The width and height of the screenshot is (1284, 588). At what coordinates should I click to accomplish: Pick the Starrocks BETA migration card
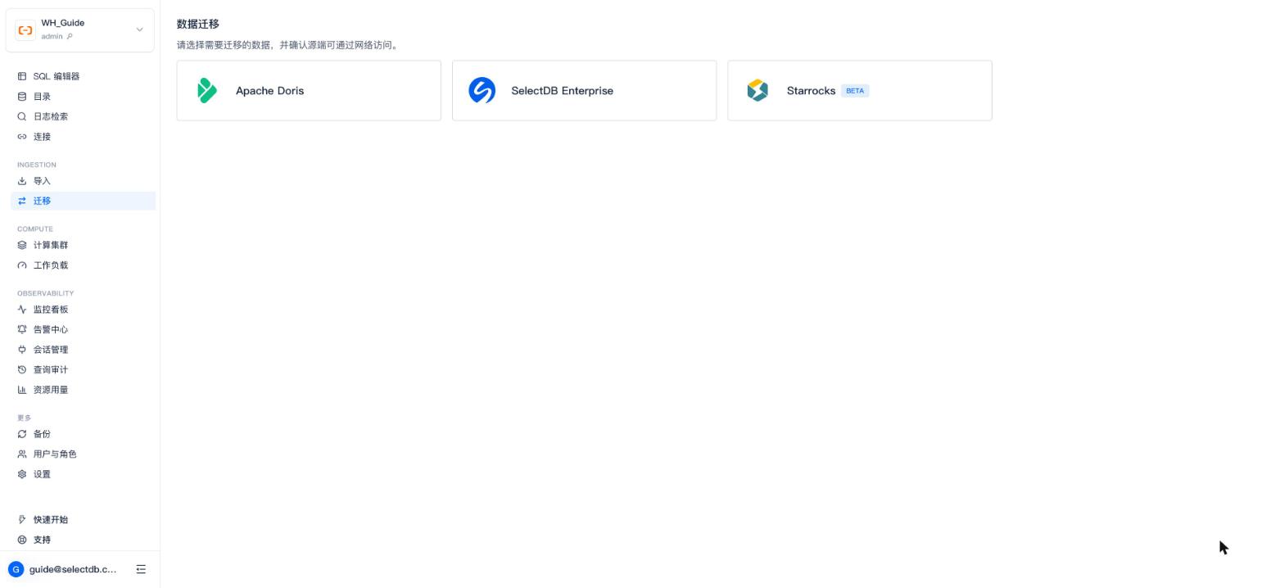[860, 90]
